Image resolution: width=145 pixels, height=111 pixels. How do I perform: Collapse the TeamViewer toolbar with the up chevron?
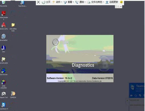point(121,7)
